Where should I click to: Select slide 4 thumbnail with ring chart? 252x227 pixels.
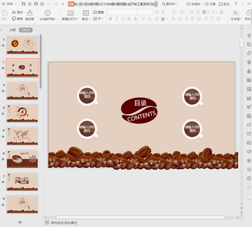pos(22,113)
